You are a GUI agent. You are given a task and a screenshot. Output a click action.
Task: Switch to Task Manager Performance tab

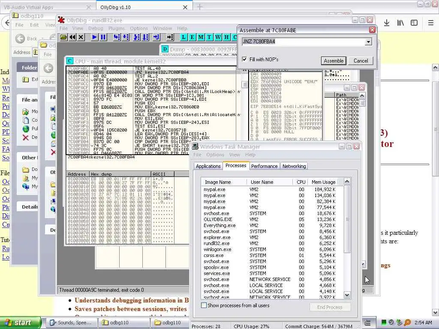264,166
